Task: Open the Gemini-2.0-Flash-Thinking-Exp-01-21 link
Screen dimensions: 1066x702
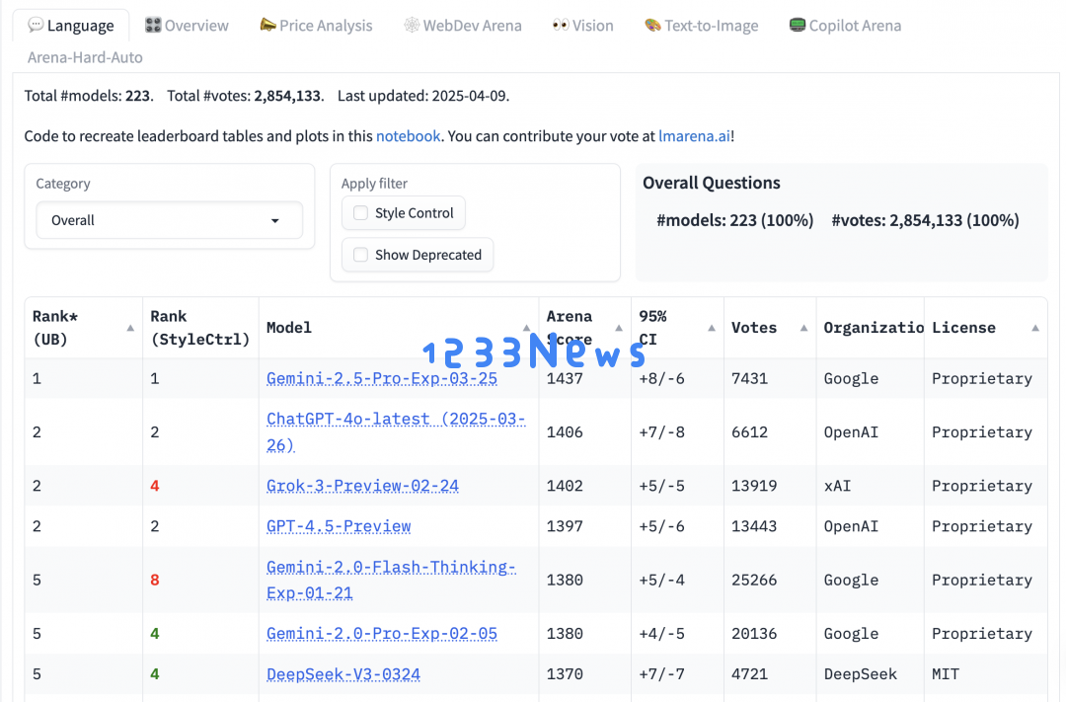Action: 391,580
